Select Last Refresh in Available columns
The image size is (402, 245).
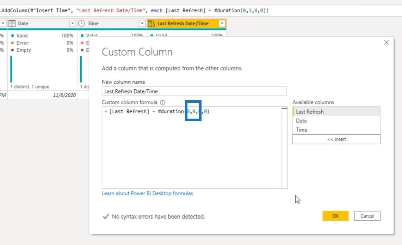(x=336, y=112)
